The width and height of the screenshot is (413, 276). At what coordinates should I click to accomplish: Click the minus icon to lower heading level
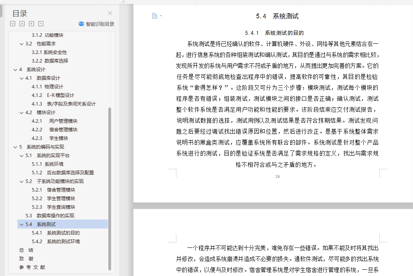(41, 24)
